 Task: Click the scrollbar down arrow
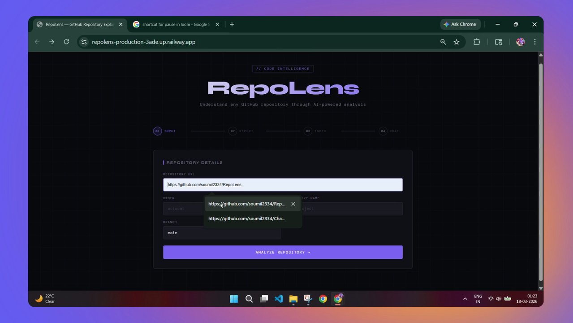click(x=540, y=288)
